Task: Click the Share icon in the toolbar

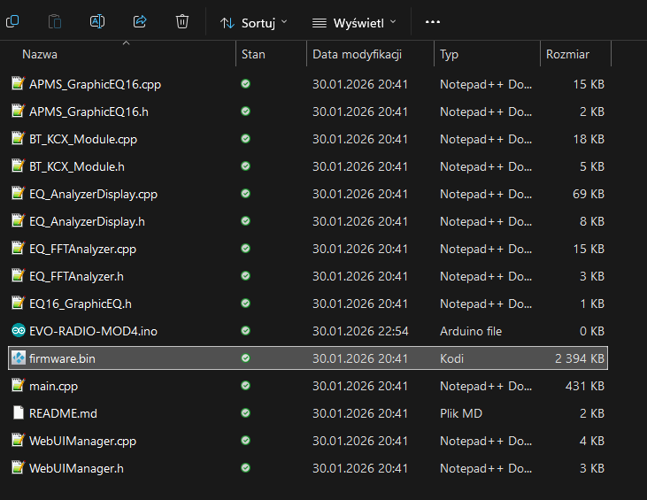Action: coord(140,20)
